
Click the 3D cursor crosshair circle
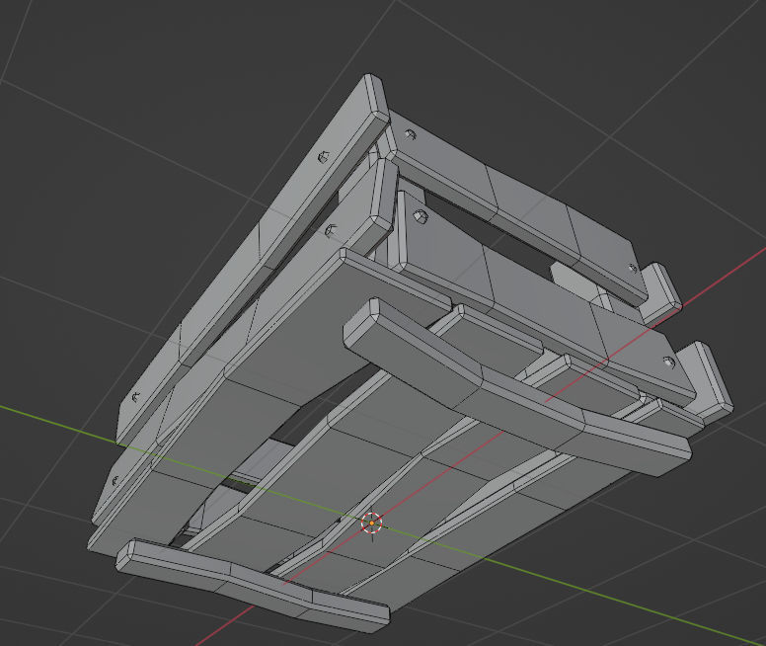point(372,523)
